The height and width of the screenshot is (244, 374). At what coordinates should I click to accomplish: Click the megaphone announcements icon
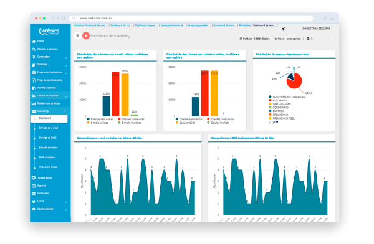284,29
